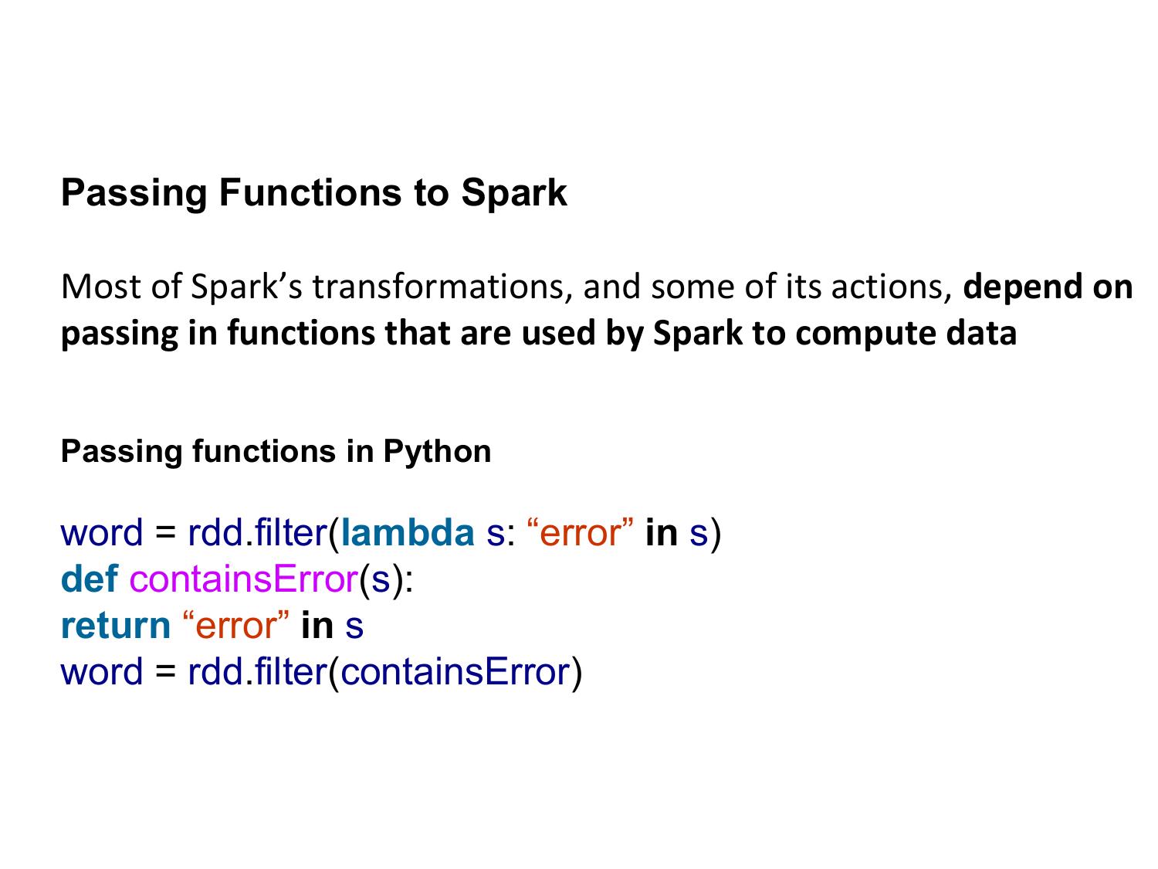Click the orange "error" string in lambda line
Image resolution: width=1158 pixels, height=869 pixels.
pos(580,532)
